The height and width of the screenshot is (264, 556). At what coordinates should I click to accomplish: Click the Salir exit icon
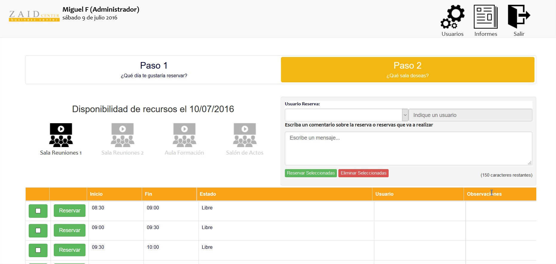519,17
